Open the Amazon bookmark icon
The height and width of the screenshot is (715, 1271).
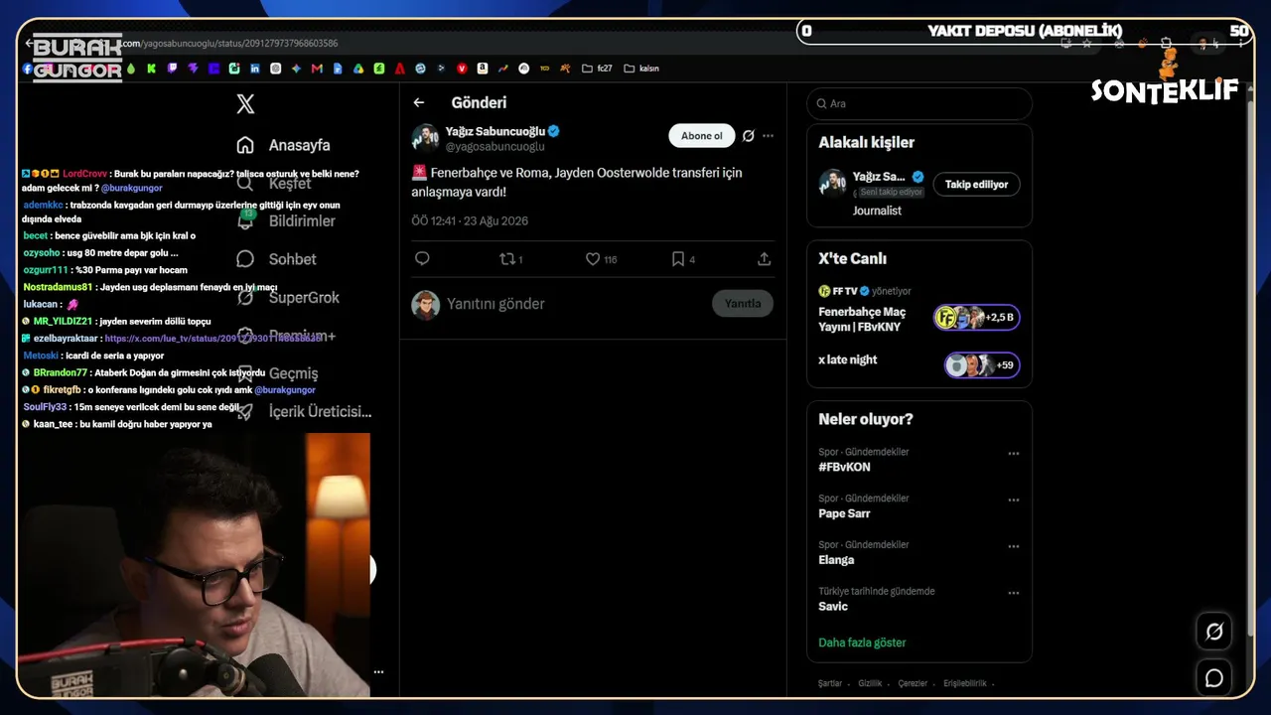click(x=483, y=69)
